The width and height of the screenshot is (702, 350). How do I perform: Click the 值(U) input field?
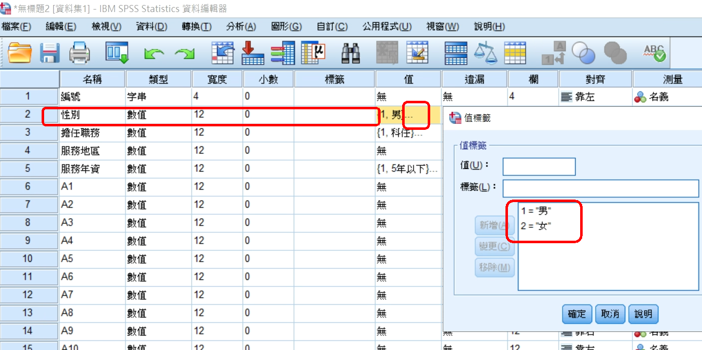(539, 166)
